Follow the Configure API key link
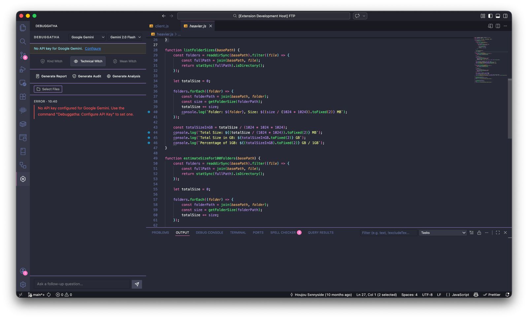528x319 pixels. pyautogui.click(x=93, y=49)
